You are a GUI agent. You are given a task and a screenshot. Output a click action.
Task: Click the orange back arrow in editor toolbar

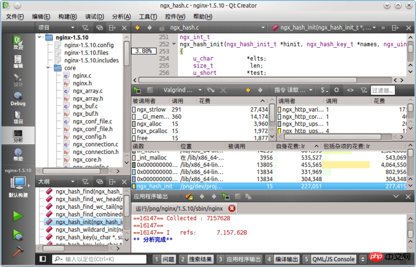(x=138, y=28)
